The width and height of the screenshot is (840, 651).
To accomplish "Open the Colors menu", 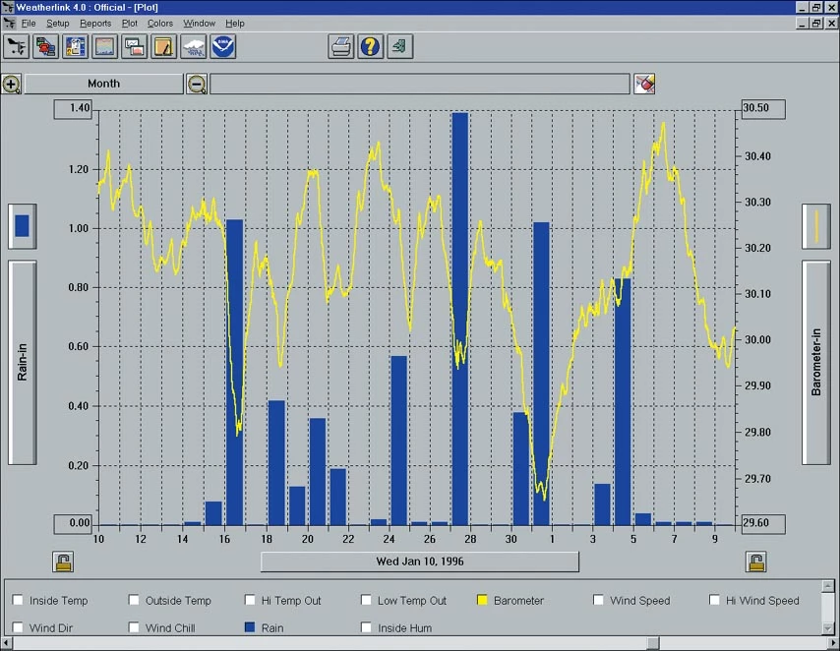I will 159,23.
